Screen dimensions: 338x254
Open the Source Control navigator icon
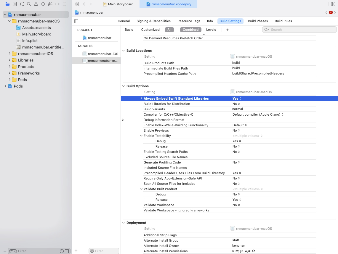point(15,4)
